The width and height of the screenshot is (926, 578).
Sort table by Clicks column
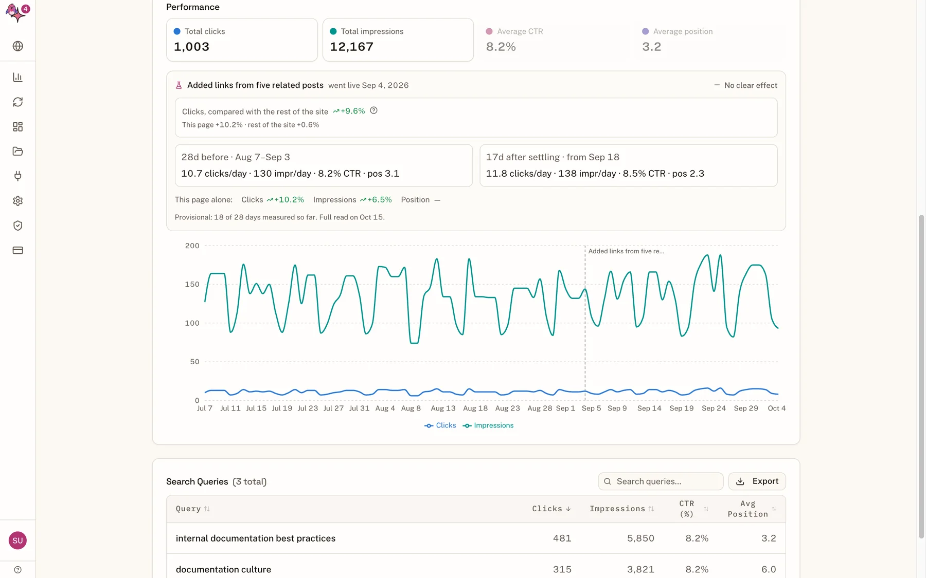click(x=551, y=509)
